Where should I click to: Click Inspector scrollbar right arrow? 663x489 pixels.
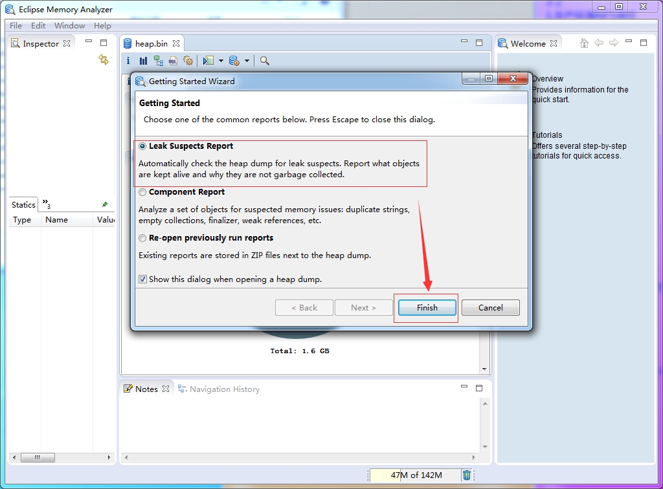(109, 457)
